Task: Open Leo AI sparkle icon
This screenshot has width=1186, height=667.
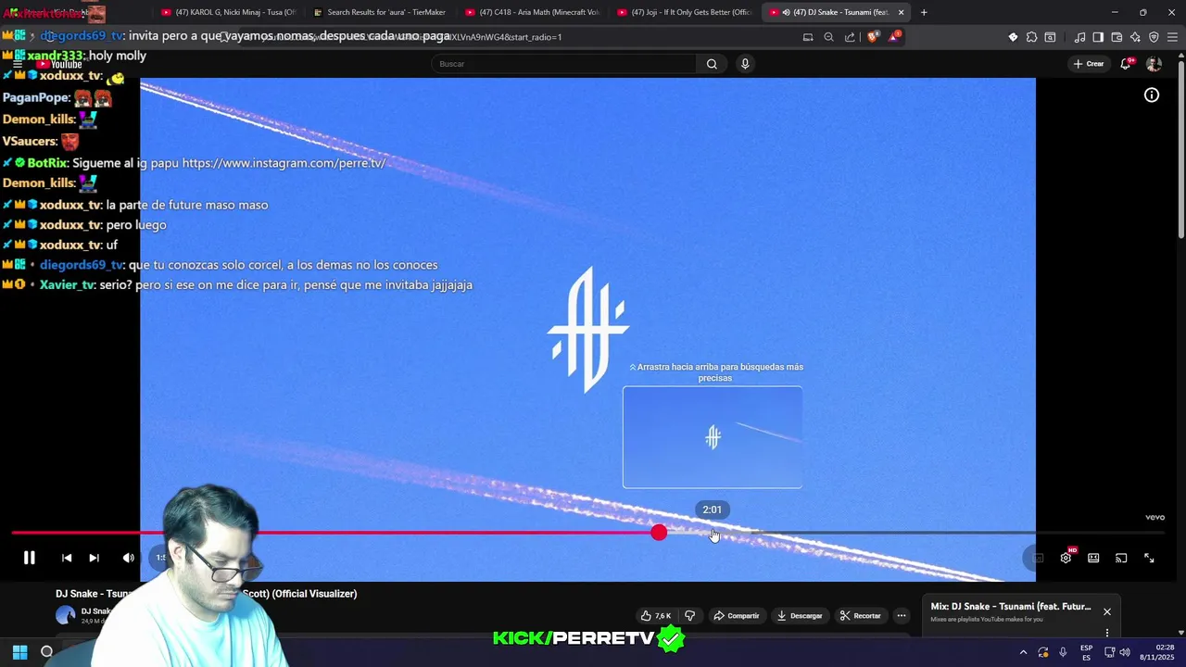Action: pos(1135,37)
